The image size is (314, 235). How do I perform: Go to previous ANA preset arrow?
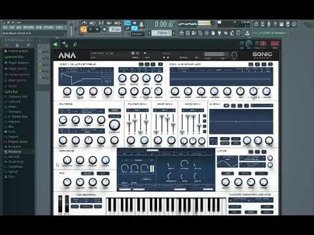[x=164, y=57]
